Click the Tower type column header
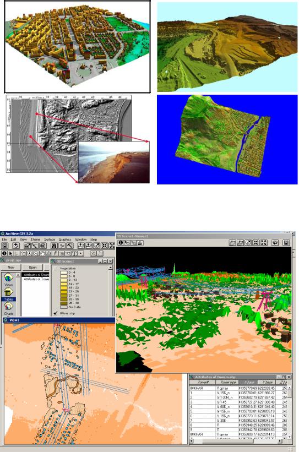Viewport: 299px width, 452px height. click(227, 382)
